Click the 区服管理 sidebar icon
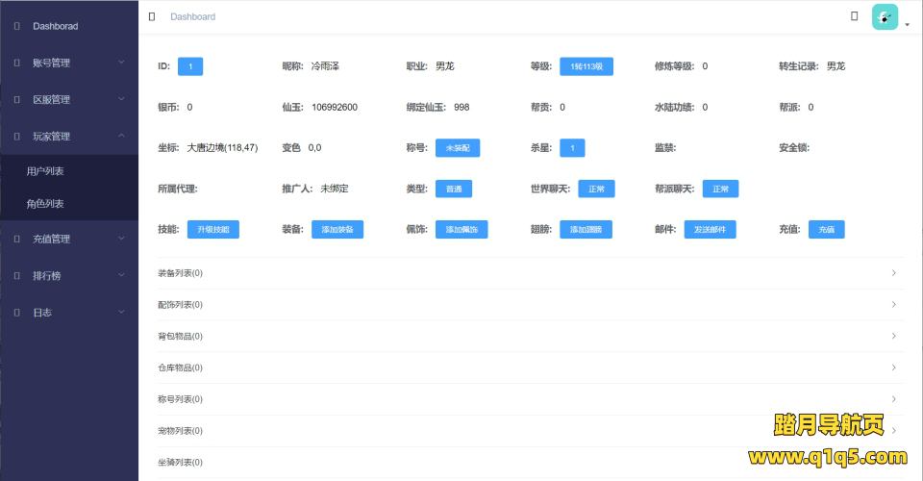 pos(16,99)
